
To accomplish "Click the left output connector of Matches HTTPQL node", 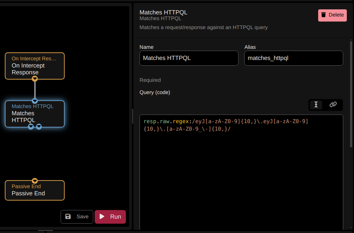I will coord(31,127).
